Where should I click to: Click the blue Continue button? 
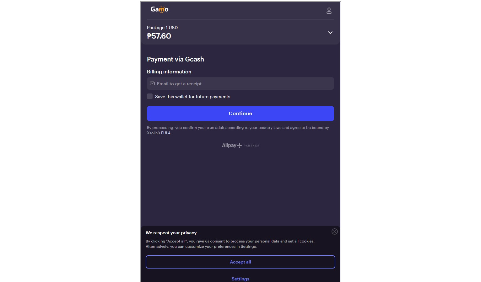tap(240, 114)
